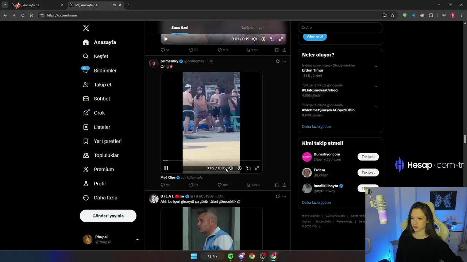The image size is (467, 262).
Task: Mute the primemky video volume
Action: coord(231,168)
